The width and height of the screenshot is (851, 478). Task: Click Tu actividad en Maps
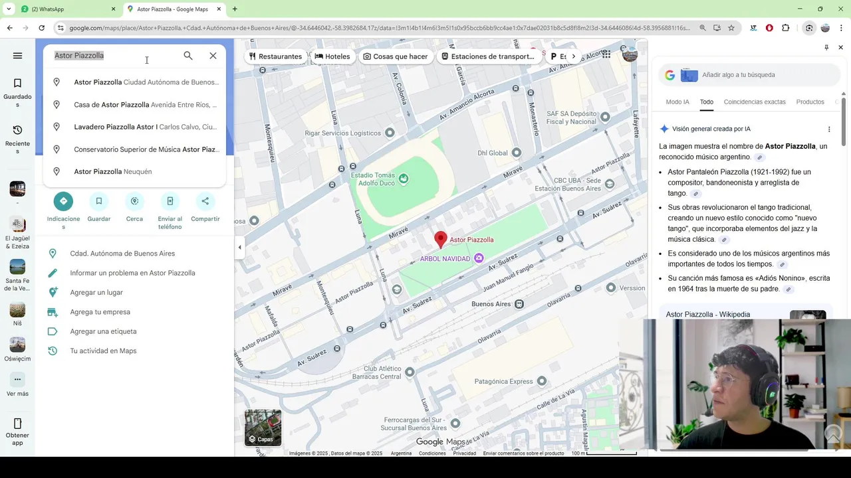click(x=103, y=351)
